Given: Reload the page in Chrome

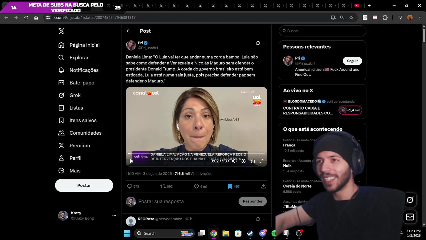Looking at the screenshot, I should click(26, 17).
